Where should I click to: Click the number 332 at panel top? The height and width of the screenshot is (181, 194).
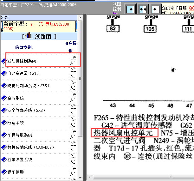(x=5, y=18)
